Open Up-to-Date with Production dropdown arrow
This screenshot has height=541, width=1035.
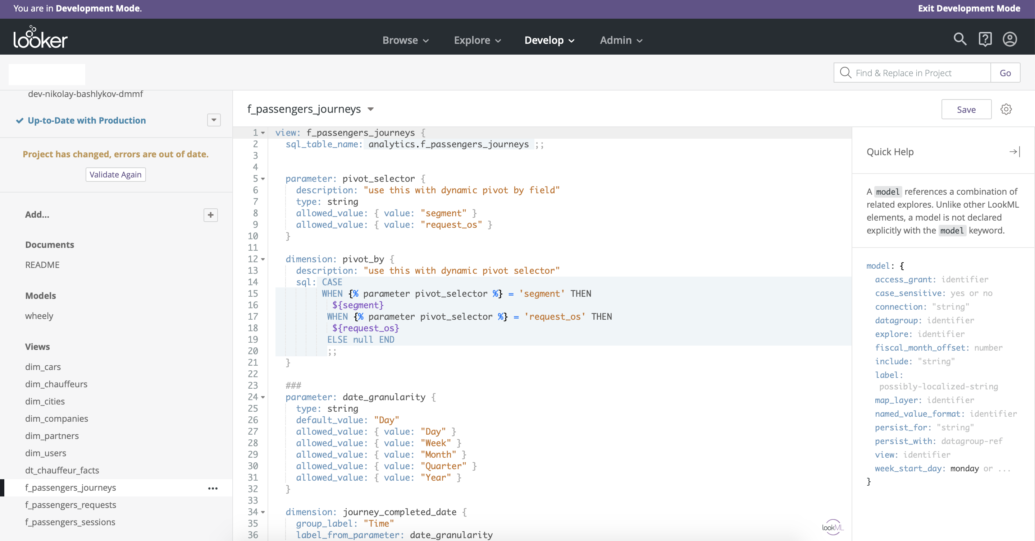click(x=214, y=120)
